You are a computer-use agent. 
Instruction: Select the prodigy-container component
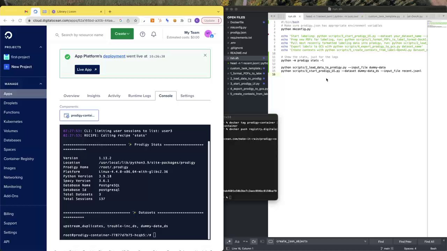click(79, 115)
